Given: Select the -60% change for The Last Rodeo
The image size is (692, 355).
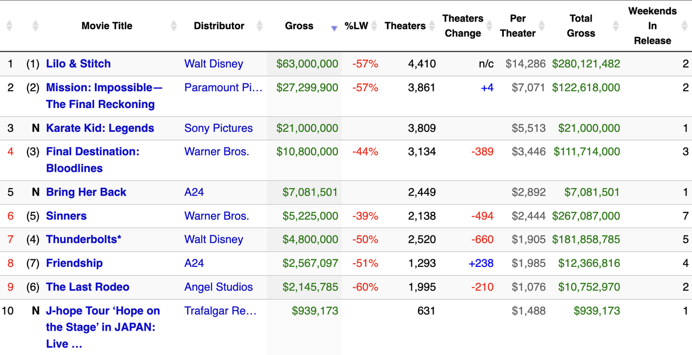Looking at the screenshot, I should point(365,287).
